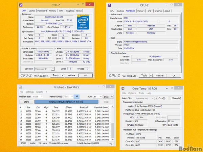This screenshot has width=203, height=152.
Task: Open Problem size dropdown in LinX
Action: click(38, 97)
